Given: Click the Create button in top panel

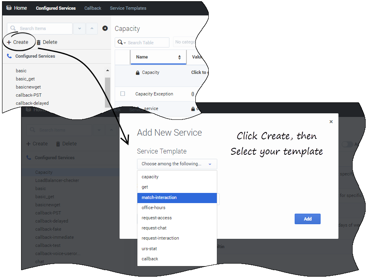Looking at the screenshot, I should click(18, 42).
